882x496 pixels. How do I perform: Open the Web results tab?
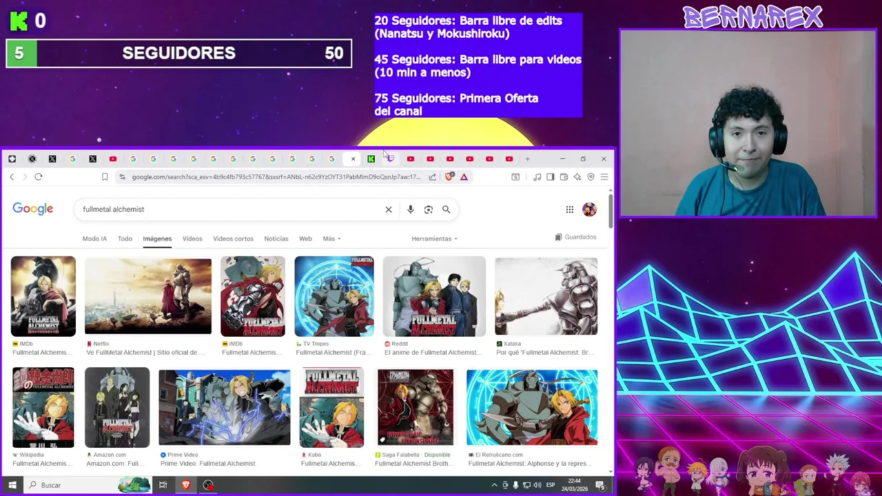[x=305, y=239]
